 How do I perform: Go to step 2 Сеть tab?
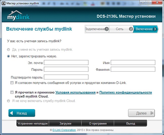click(120, 29)
